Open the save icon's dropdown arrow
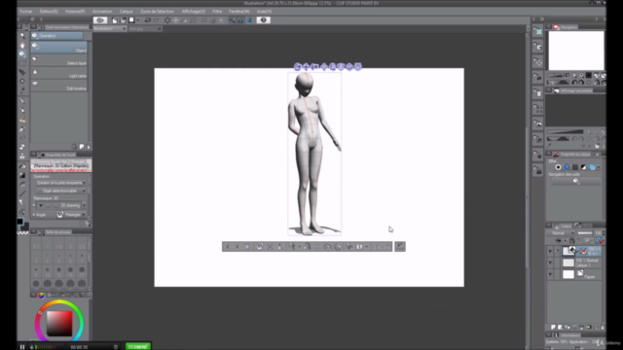 click(138, 20)
